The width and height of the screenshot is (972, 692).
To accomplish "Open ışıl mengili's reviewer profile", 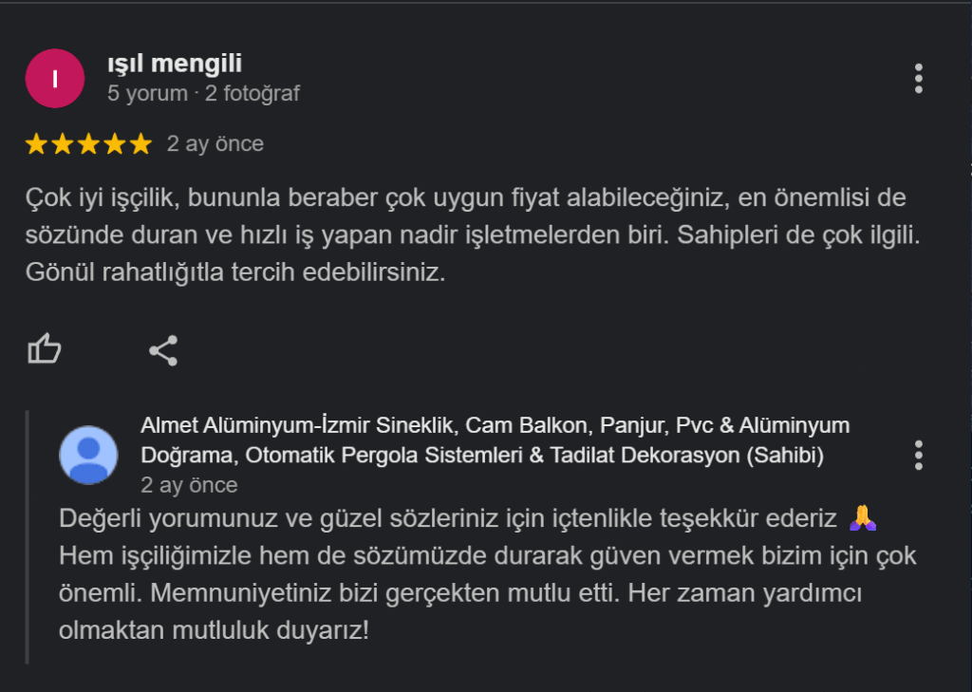I will (174, 64).
